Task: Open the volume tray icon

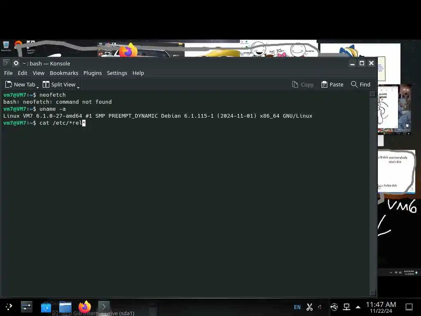Action: [x=319, y=307]
